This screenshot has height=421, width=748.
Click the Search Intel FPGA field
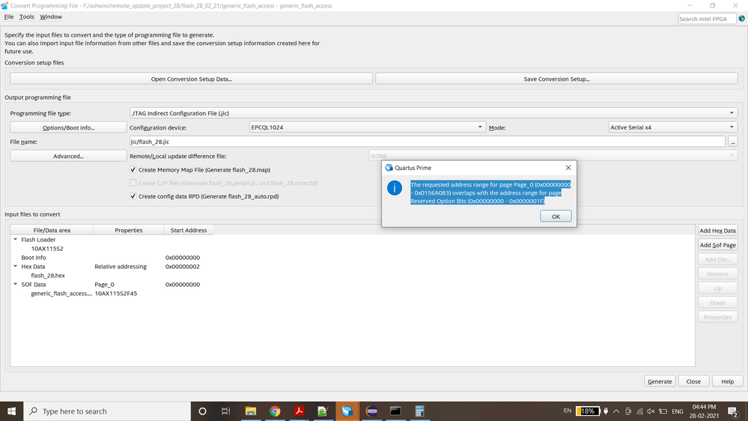(707, 19)
